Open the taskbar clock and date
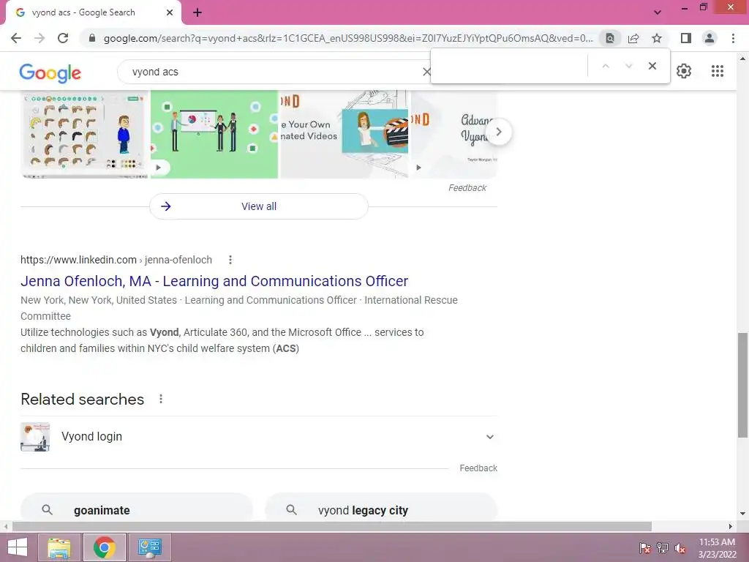 pyautogui.click(x=717, y=548)
